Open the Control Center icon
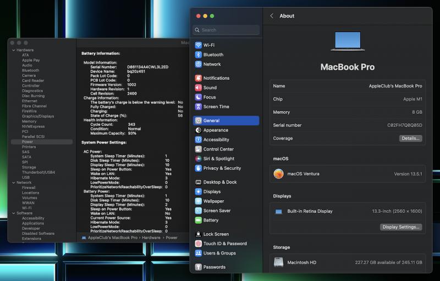This screenshot has height=281, width=440. (199, 149)
